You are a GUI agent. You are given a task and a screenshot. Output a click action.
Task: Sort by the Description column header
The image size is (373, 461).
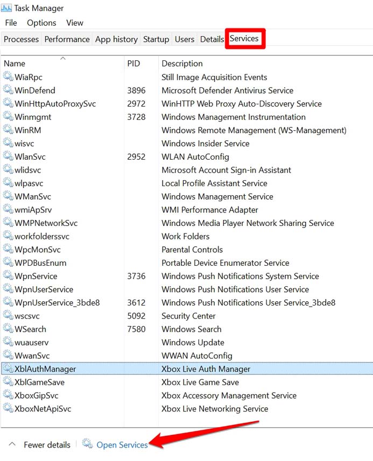coord(266,63)
